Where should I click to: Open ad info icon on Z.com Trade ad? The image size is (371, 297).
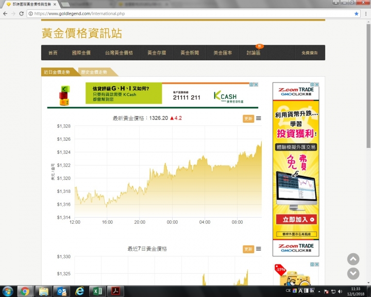(x=313, y=85)
